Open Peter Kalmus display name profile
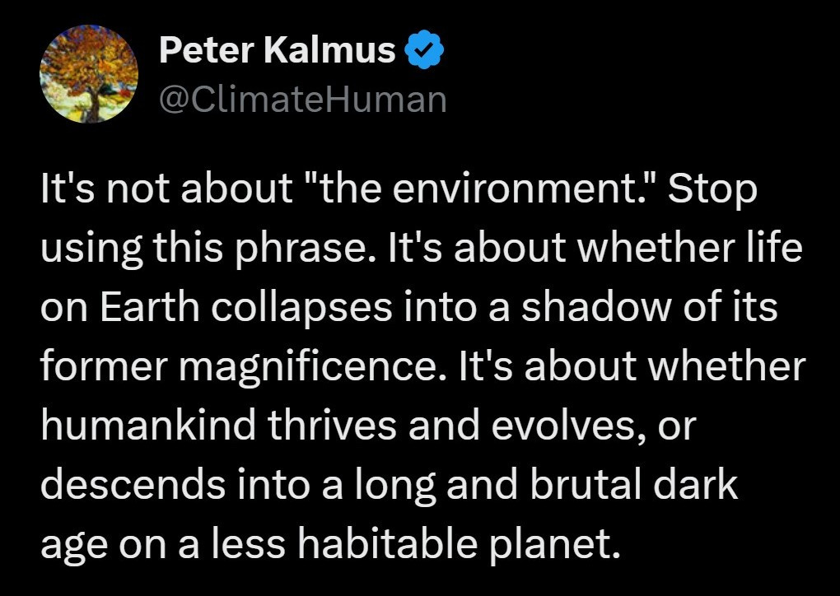 (x=277, y=49)
